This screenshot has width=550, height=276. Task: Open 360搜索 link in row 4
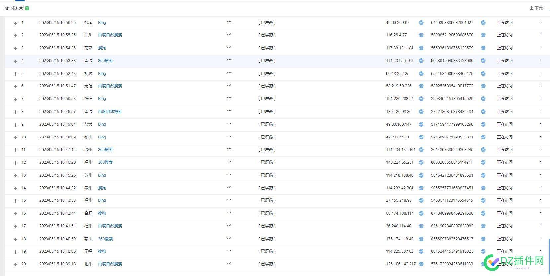click(x=105, y=61)
